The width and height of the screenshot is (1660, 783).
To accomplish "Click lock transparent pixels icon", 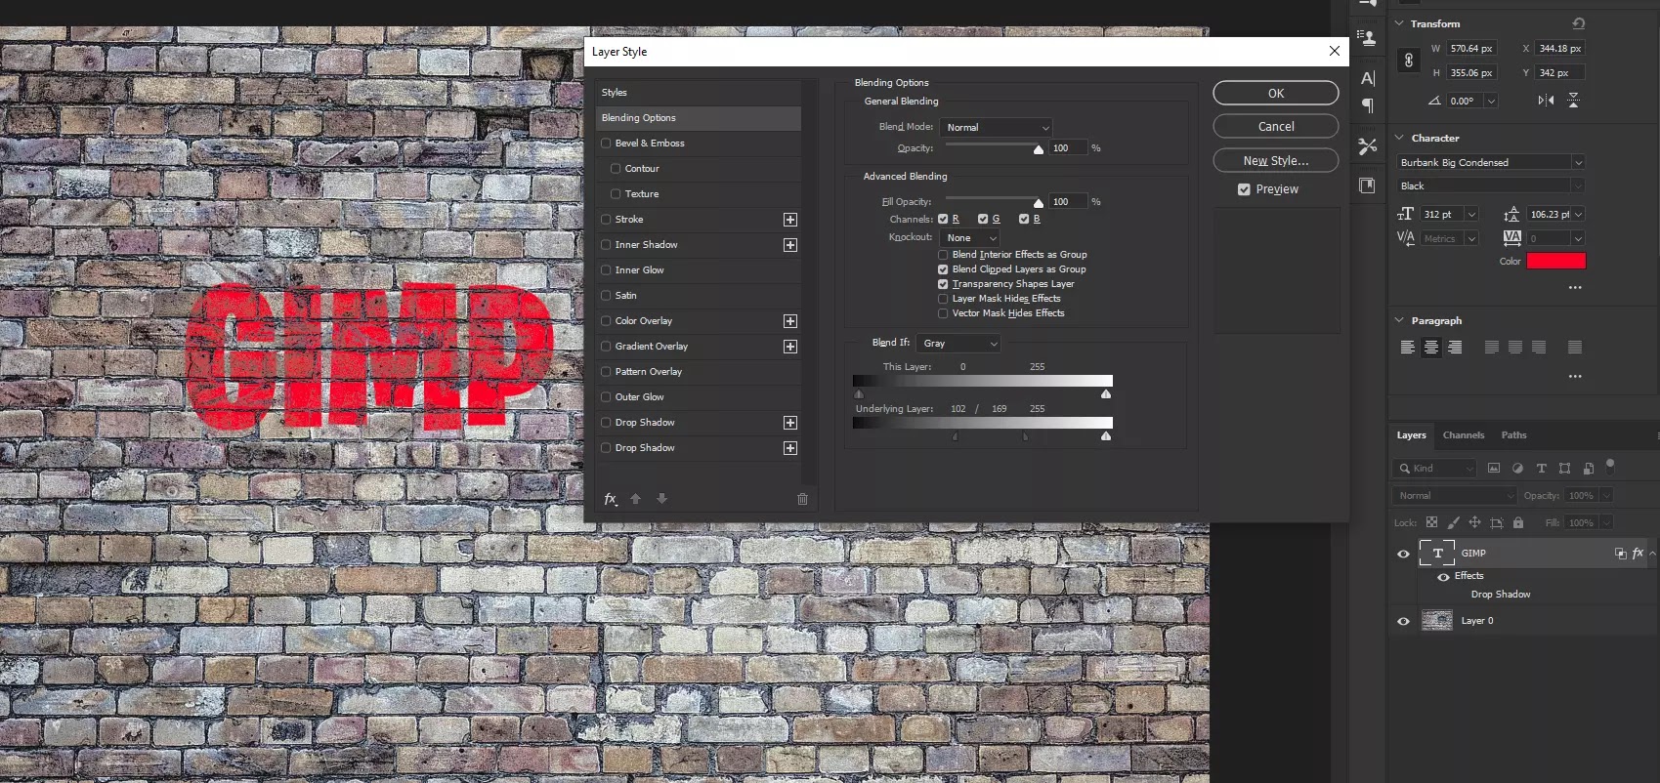I will pyautogui.click(x=1431, y=523).
